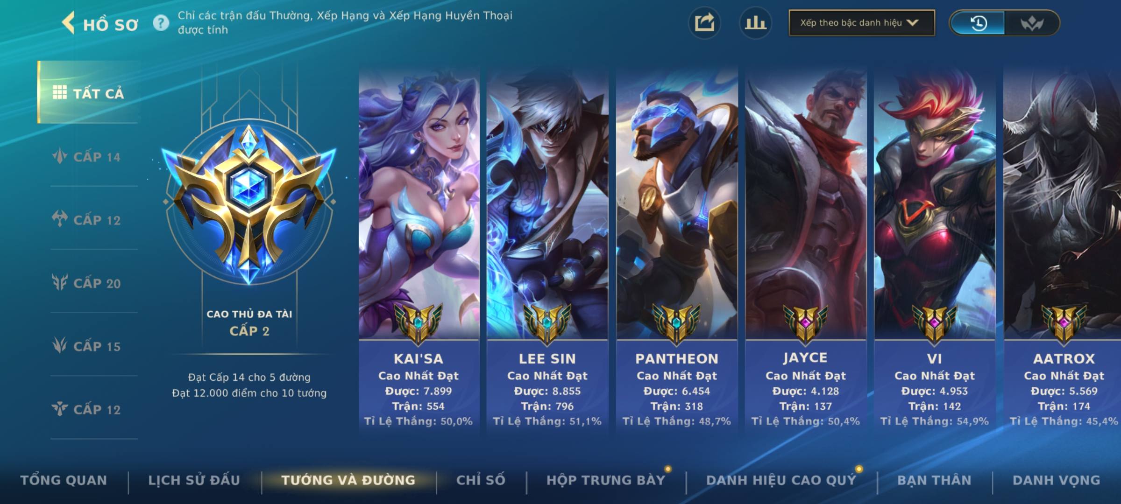Open the LỊCH SỬ ĐẤU tab
Screen dimensions: 1121x504
coord(194,480)
